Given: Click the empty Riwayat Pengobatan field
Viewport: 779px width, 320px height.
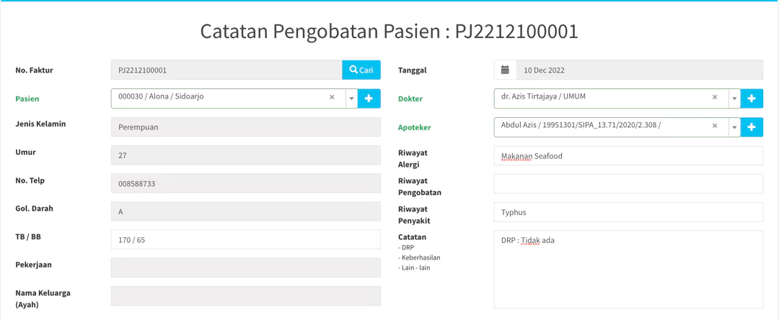Looking at the screenshot, I should click(628, 184).
